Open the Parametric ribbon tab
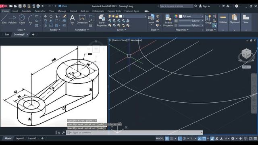This screenshot has height=145, width=258. tap(40, 11)
